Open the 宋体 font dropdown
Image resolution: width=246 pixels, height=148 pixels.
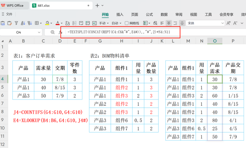click(223, 23)
